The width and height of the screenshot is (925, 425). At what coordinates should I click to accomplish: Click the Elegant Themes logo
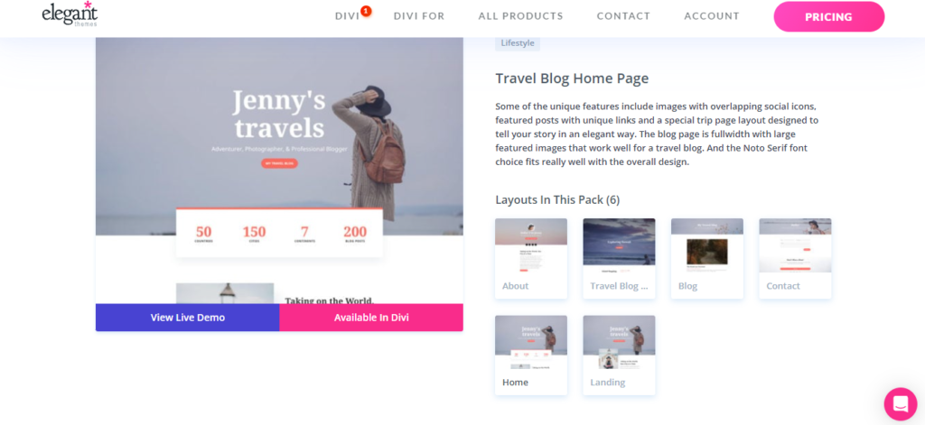tap(70, 14)
